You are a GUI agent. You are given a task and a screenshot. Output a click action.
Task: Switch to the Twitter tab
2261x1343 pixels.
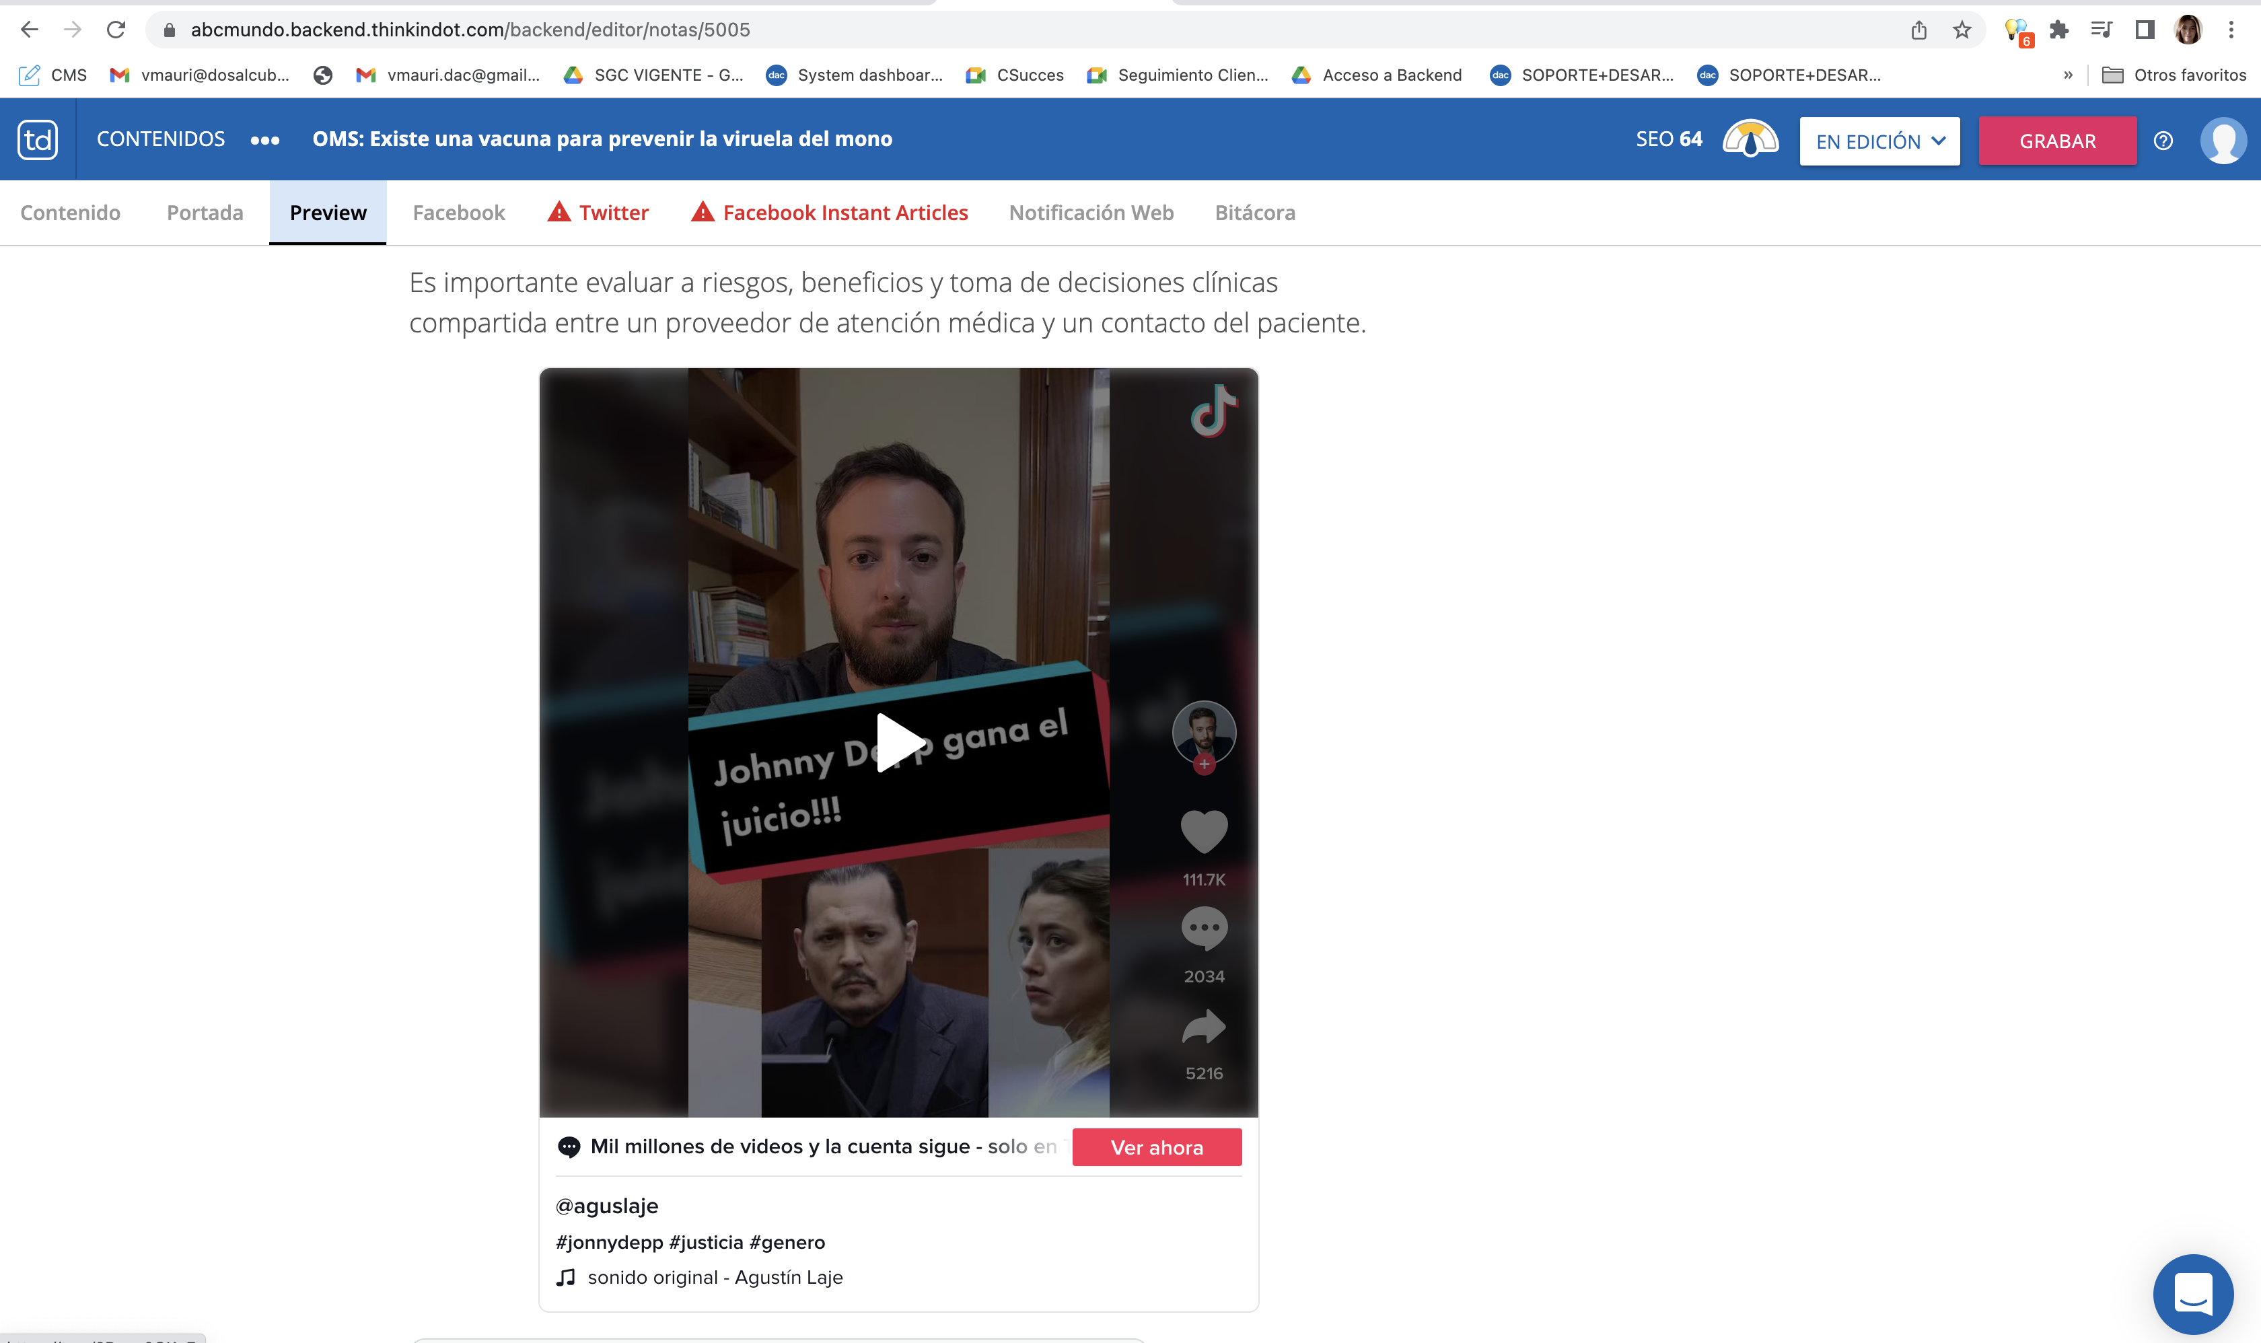[x=598, y=213]
